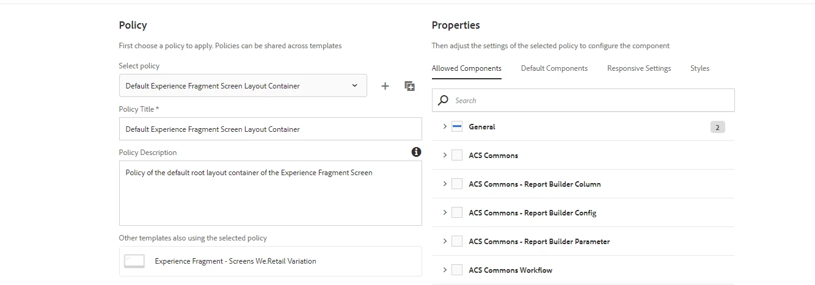The image size is (815, 285).
Task: Click the duplicate selected policy icon
Action: 410,86
